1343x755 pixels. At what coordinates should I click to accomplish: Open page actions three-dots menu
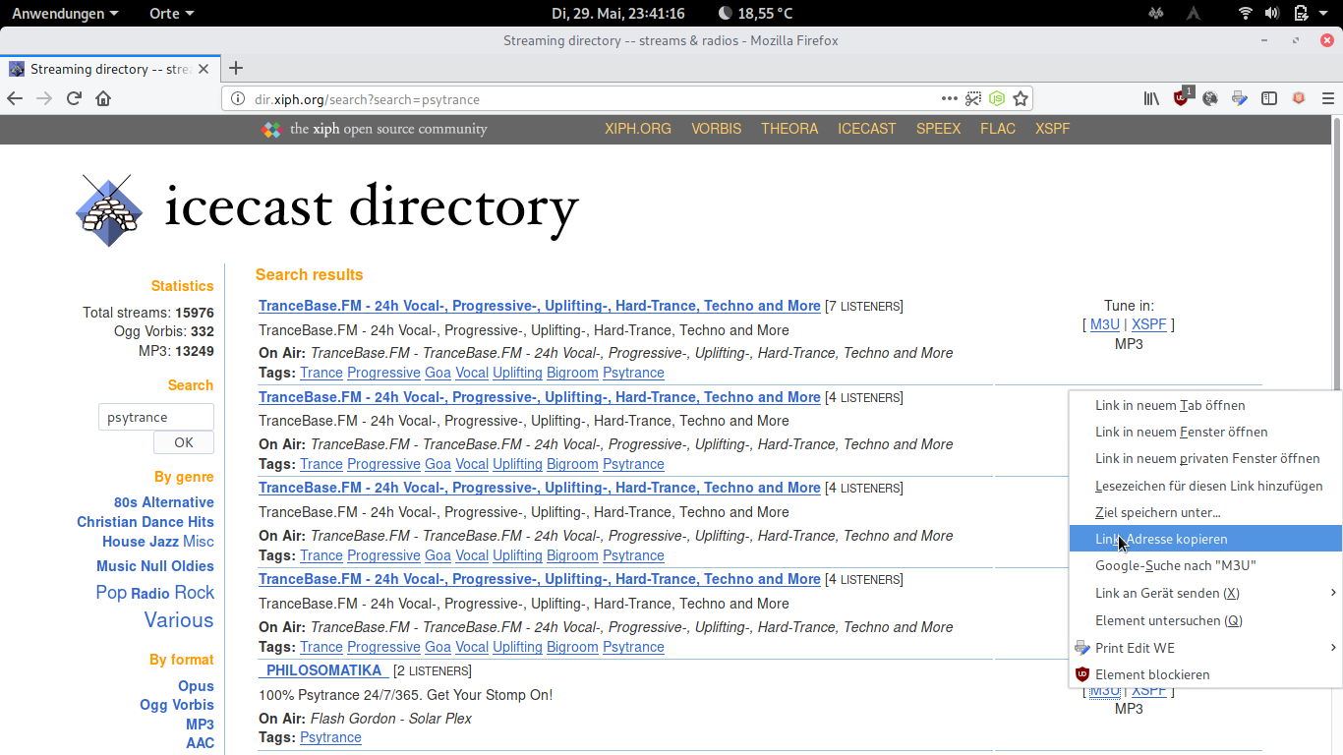(x=949, y=98)
